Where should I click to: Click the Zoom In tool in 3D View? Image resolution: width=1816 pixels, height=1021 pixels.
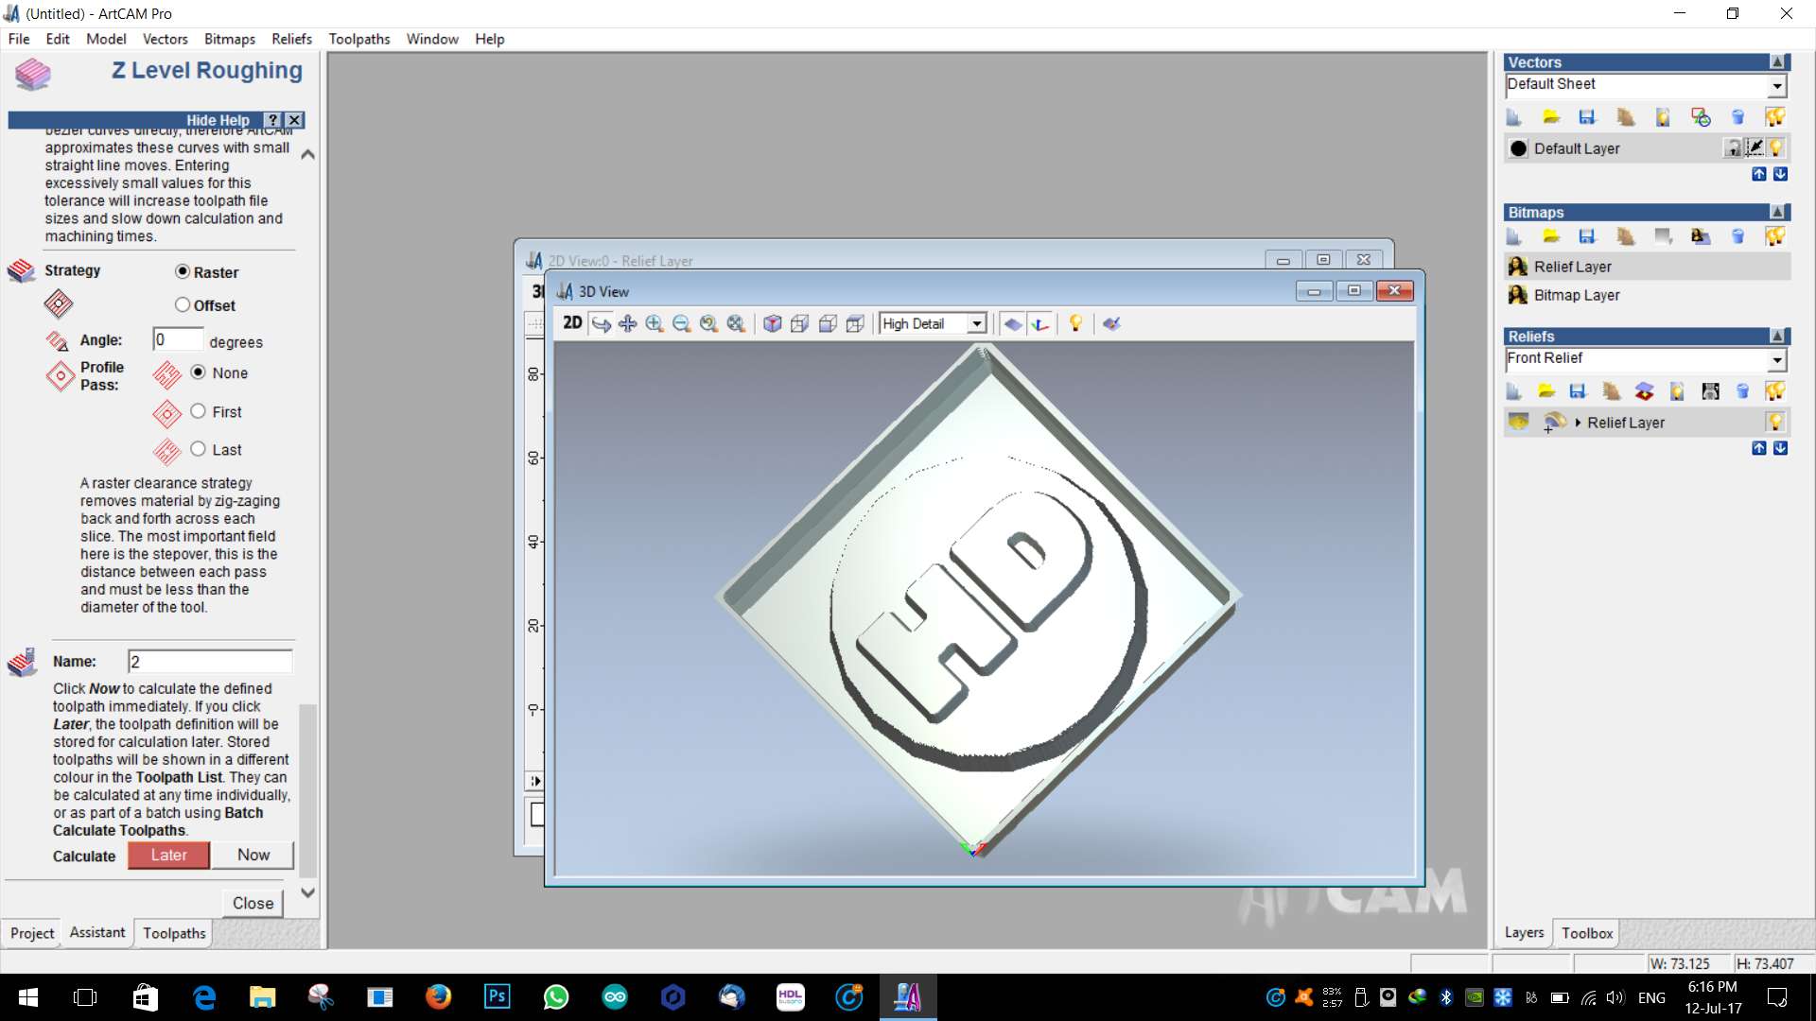(654, 323)
